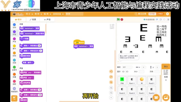Open 颜色 dropdown in 特效增加 block
181x102 pixels.
coord(26,46)
